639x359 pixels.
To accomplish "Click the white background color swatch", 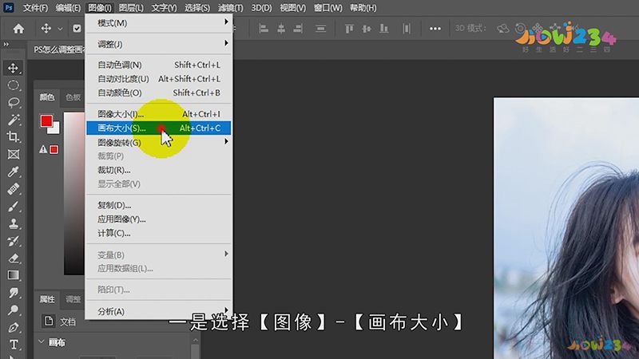I will pos(55,129).
